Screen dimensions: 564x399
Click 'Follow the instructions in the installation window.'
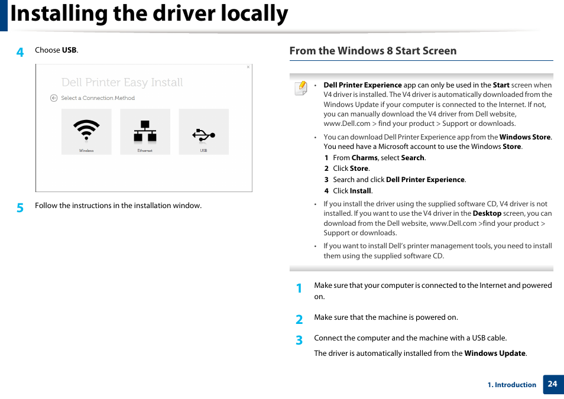click(x=118, y=206)
